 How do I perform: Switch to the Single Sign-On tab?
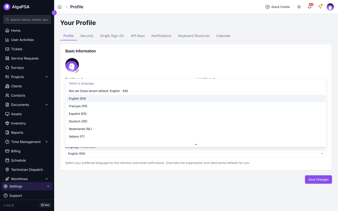112,36
